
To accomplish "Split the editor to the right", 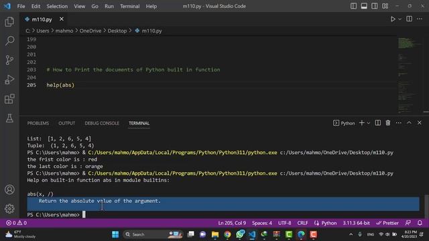I will (x=410, y=19).
